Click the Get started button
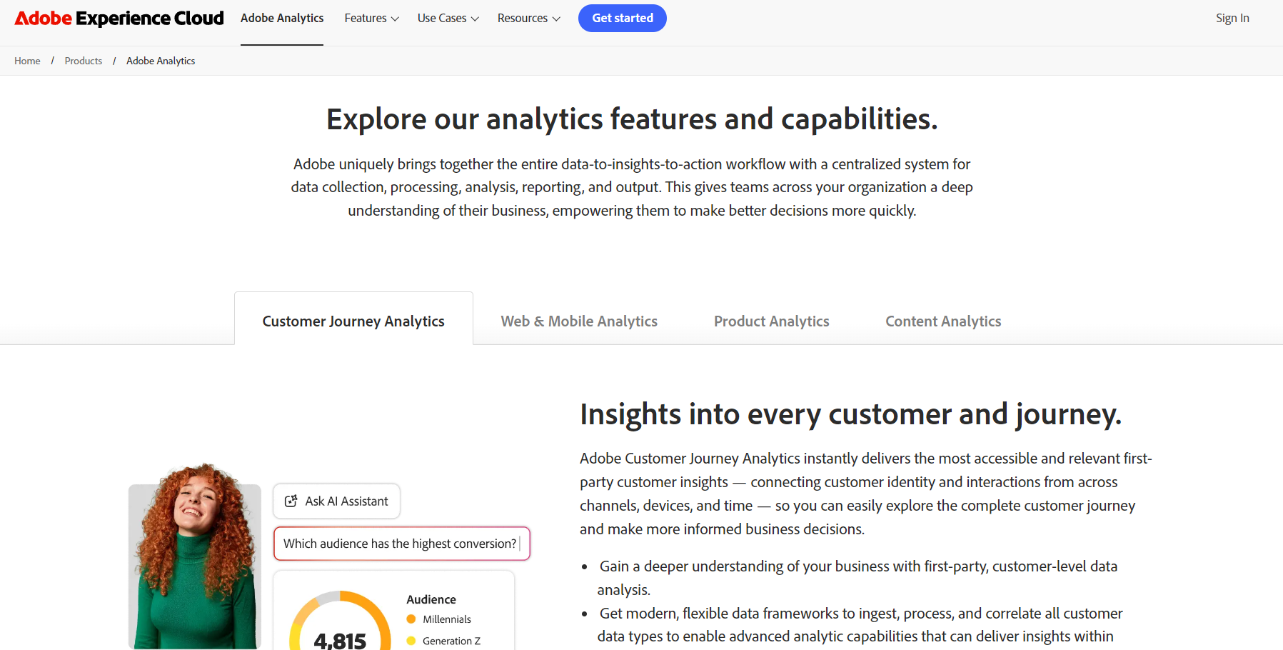The height and width of the screenshot is (650, 1283). 623,18
